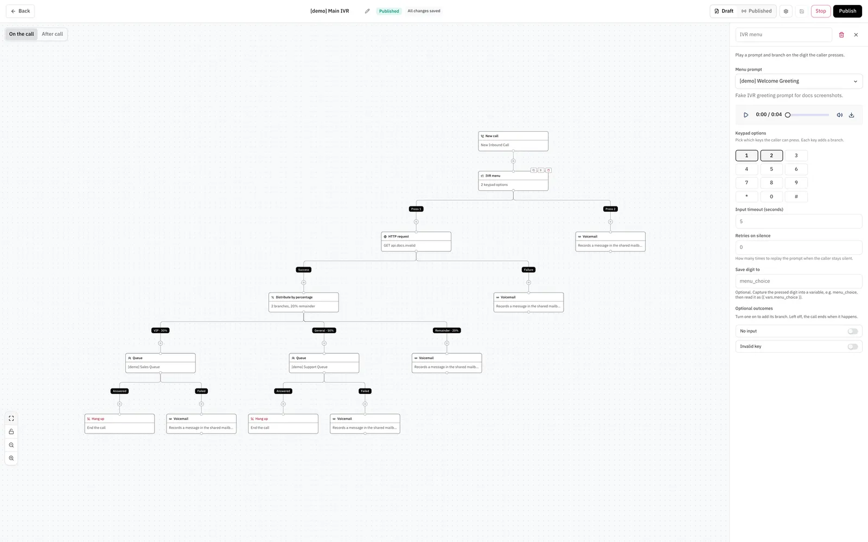Select the Sales Queue node
This screenshot has height=542, width=868.
tap(161, 363)
